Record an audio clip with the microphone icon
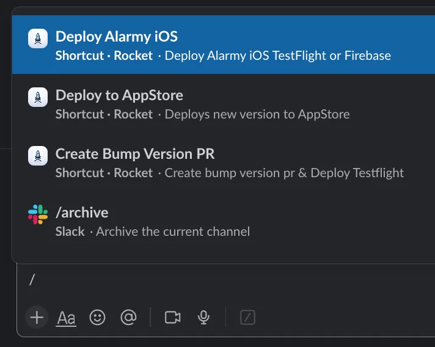The width and height of the screenshot is (435, 347). click(x=203, y=317)
